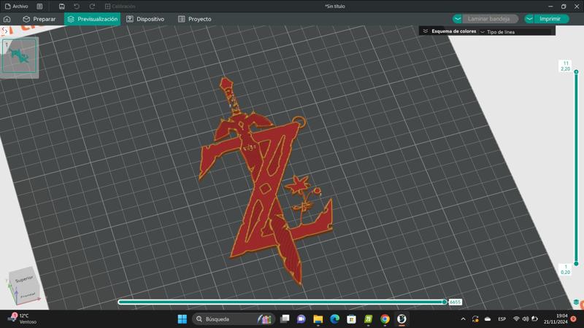This screenshot has width=584, height=328.
Task: Expand the Laminar bandeja dropdown arrow
Action: [458, 19]
